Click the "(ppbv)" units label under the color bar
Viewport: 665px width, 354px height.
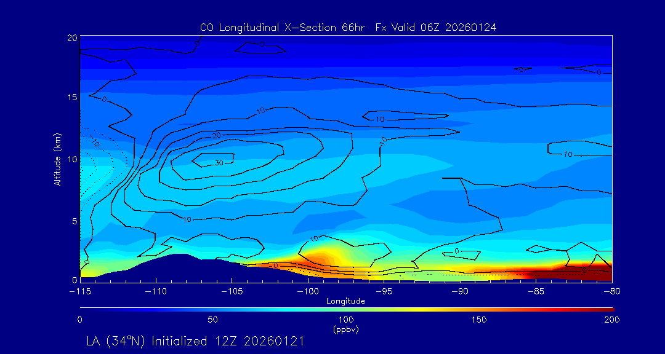pyautogui.click(x=345, y=329)
